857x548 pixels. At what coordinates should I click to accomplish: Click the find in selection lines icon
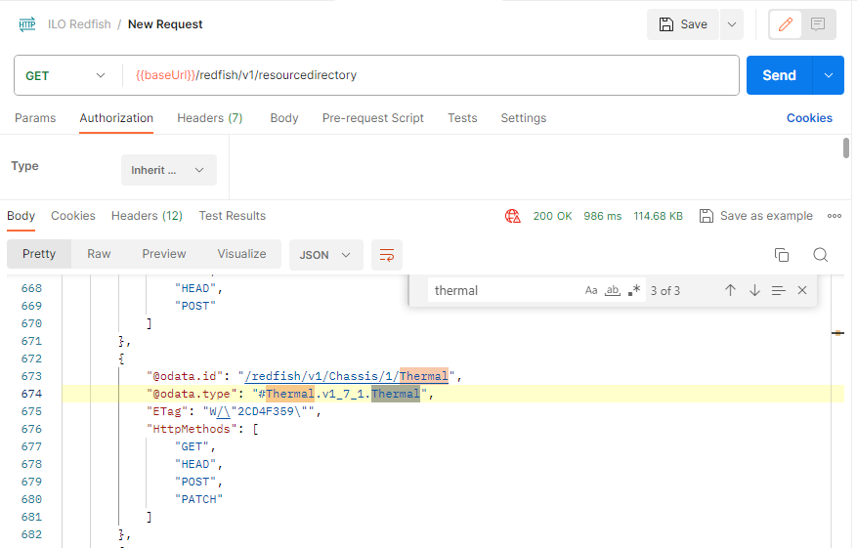click(778, 291)
